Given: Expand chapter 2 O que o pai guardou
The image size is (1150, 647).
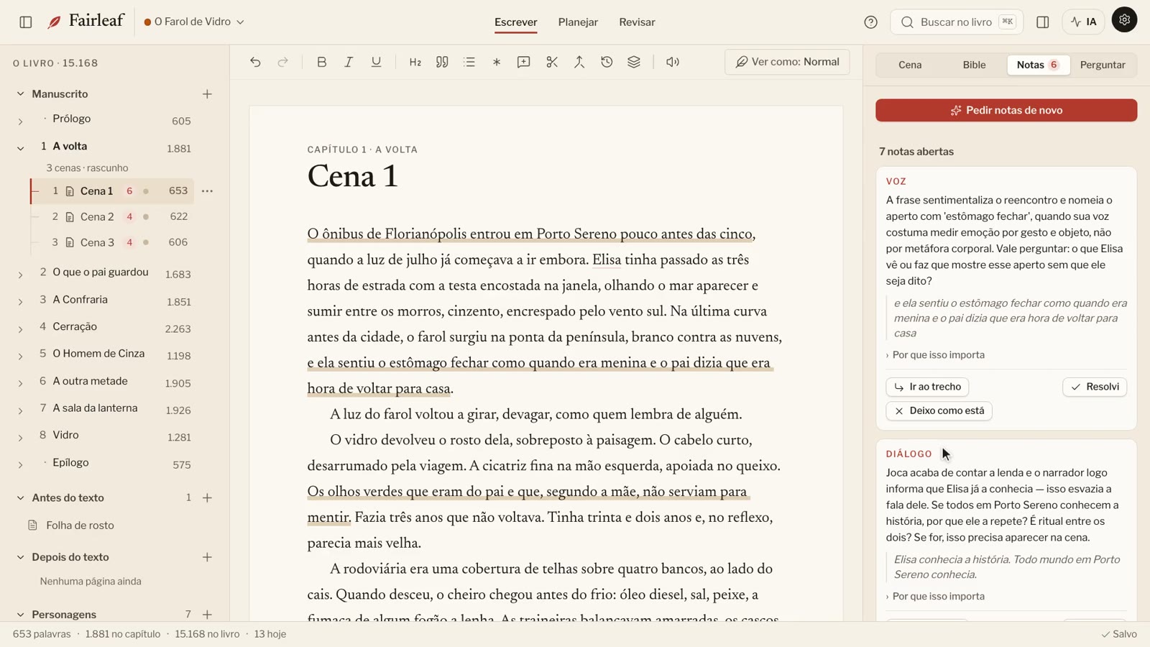Looking at the screenshot, I should click(20, 275).
